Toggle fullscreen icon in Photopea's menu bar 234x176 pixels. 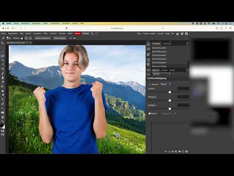pyautogui.click(x=97, y=34)
